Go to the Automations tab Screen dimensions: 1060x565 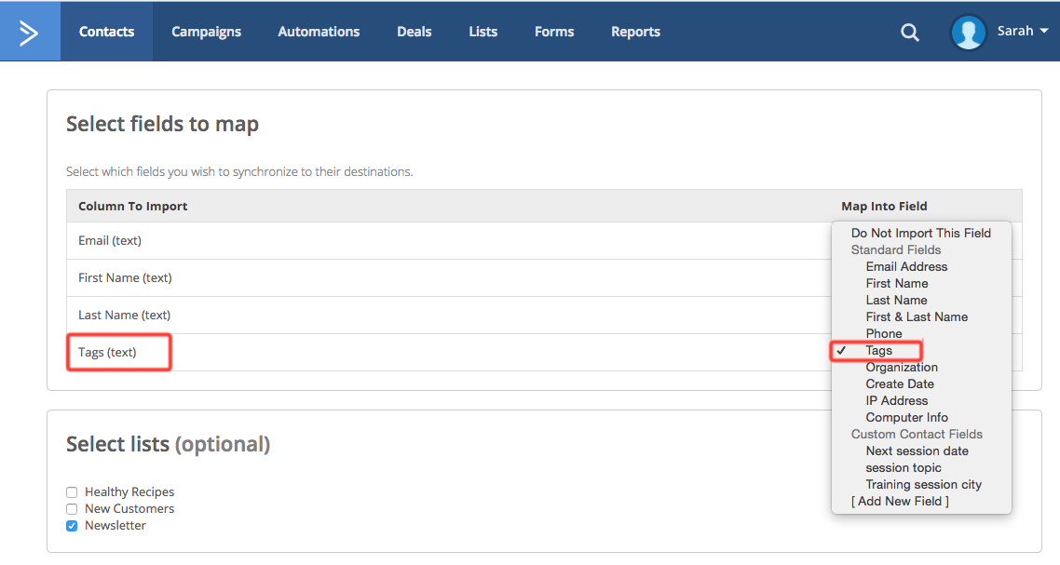(319, 32)
